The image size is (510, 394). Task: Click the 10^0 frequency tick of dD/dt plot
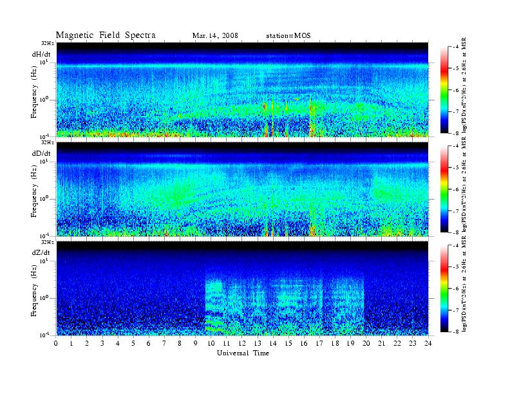point(44,198)
